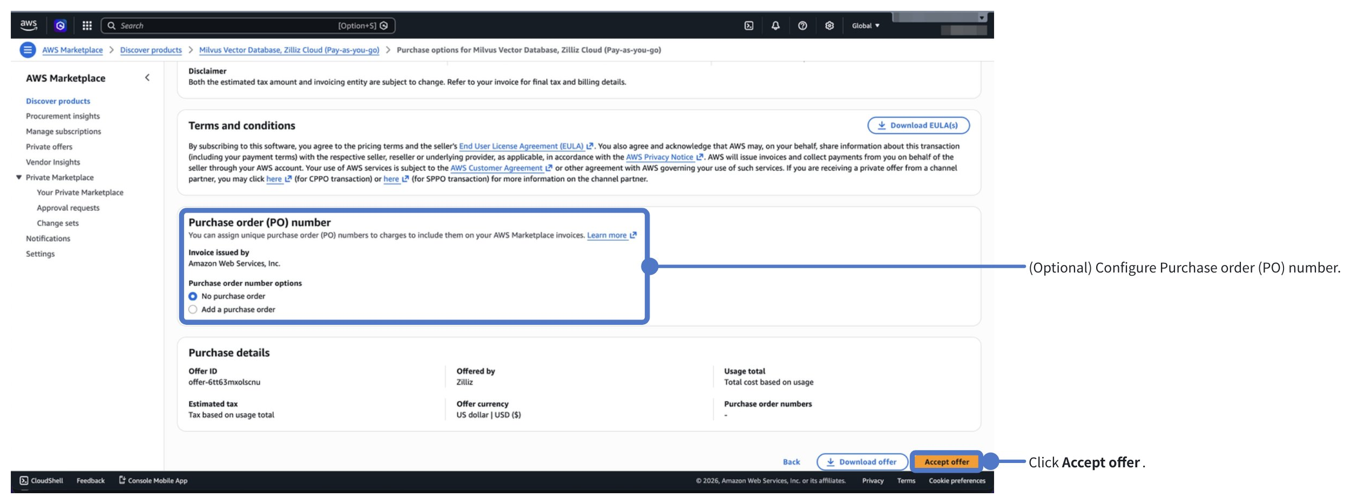Open Cookie preferences in footer

[x=957, y=480]
